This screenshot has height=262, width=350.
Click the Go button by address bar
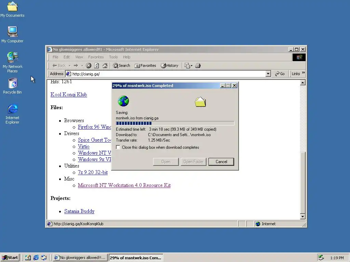point(280,74)
